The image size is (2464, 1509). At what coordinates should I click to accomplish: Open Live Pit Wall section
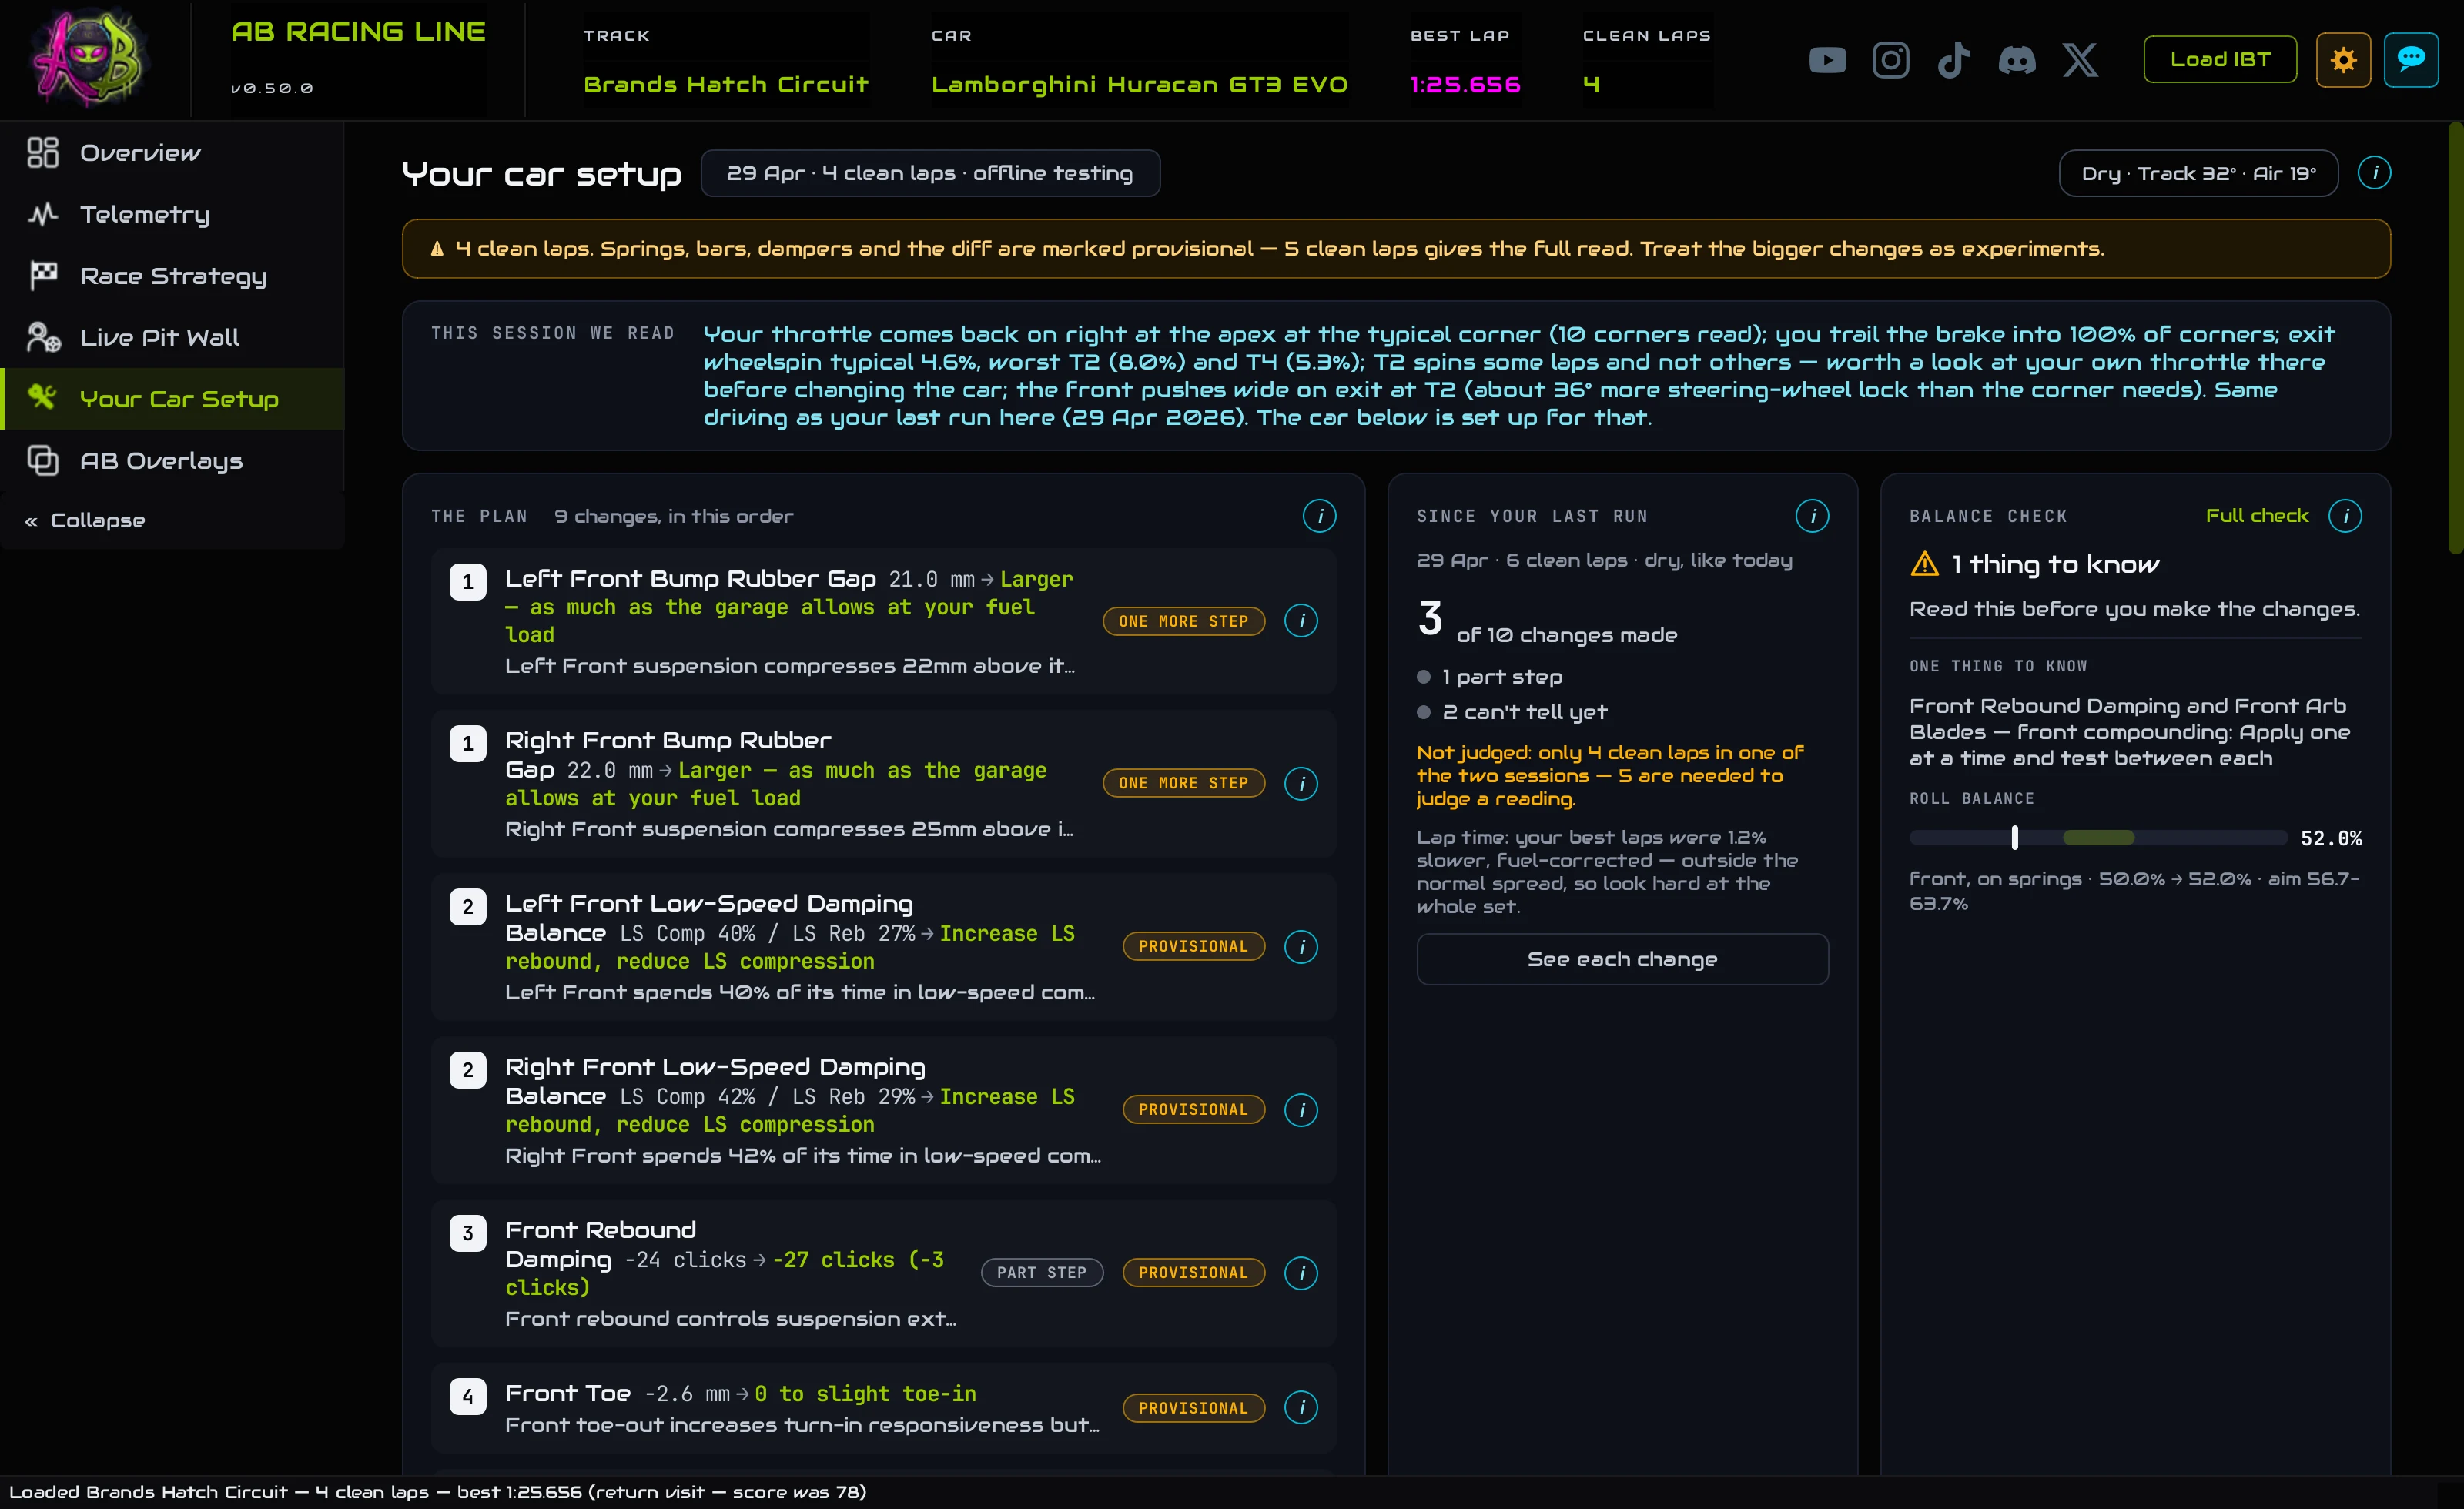tap(172, 337)
